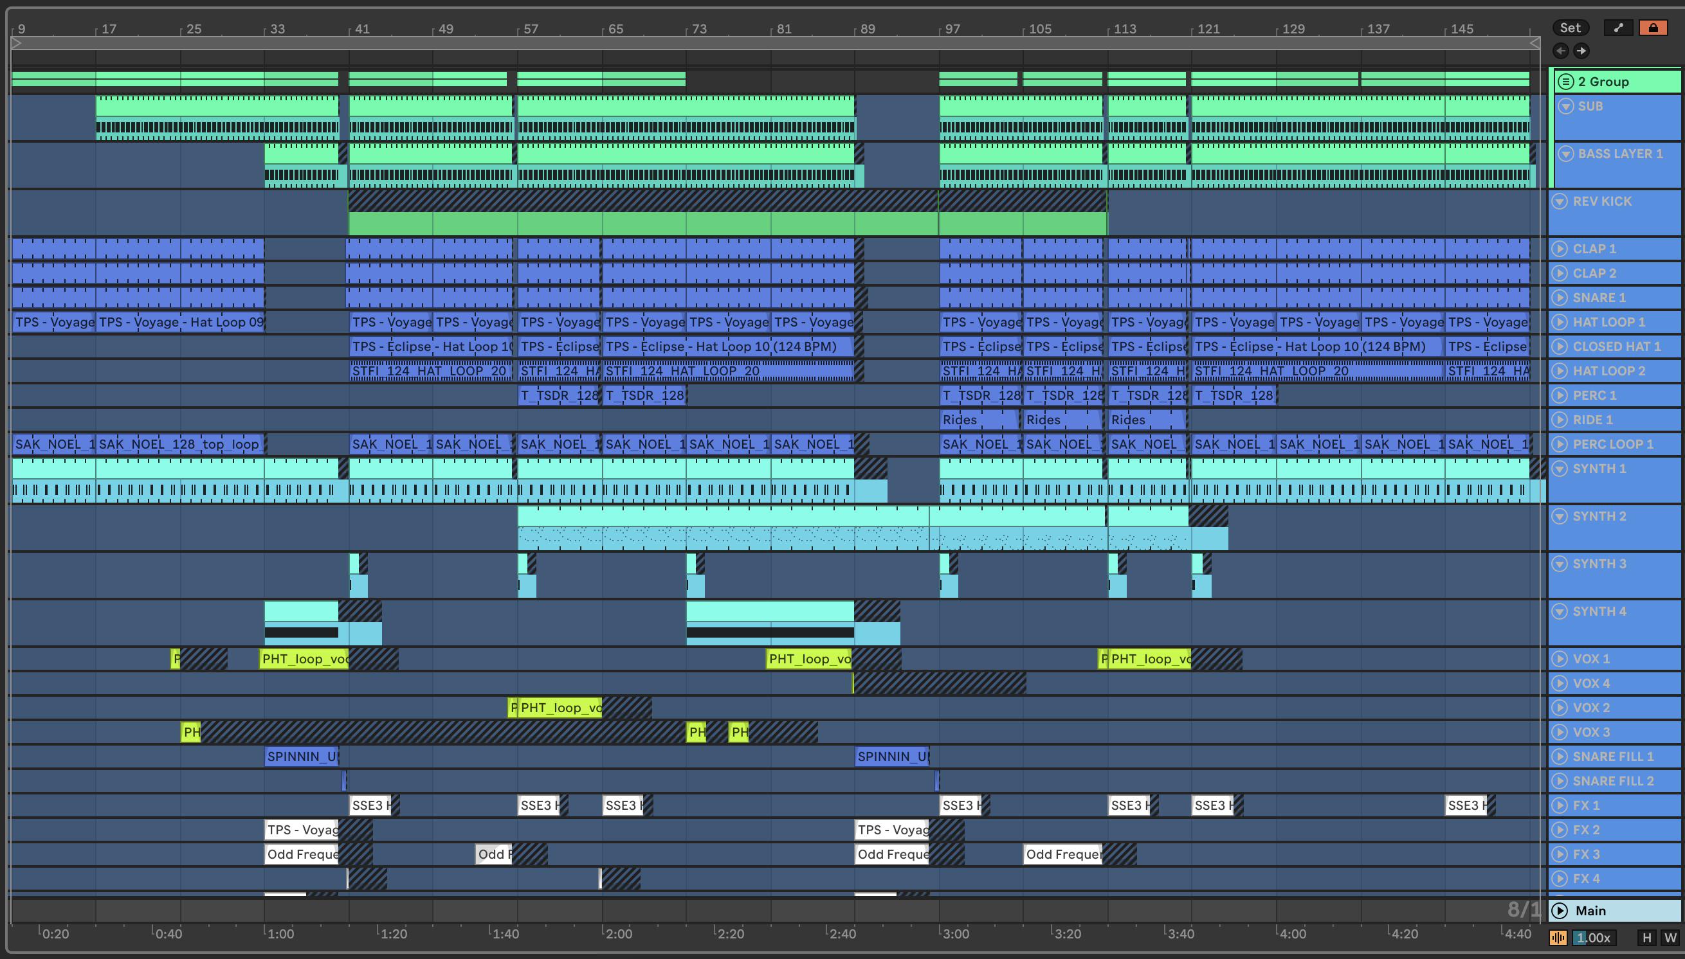Select the SAK_NOEL_128_top_loop clip
This screenshot has width=1685, height=959.
[180, 444]
